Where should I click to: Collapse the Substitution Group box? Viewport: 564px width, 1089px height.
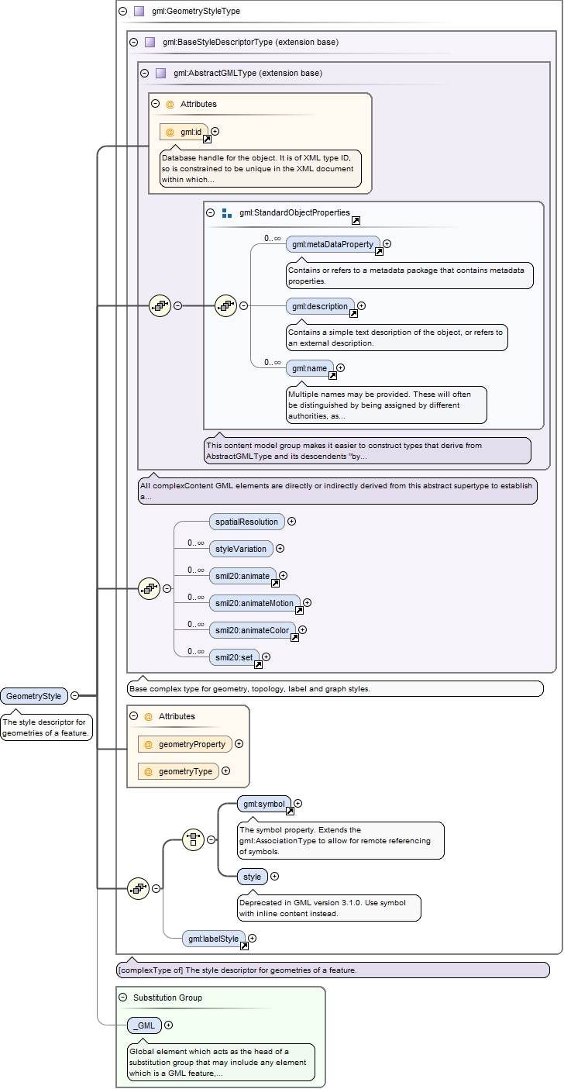point(122,998)
